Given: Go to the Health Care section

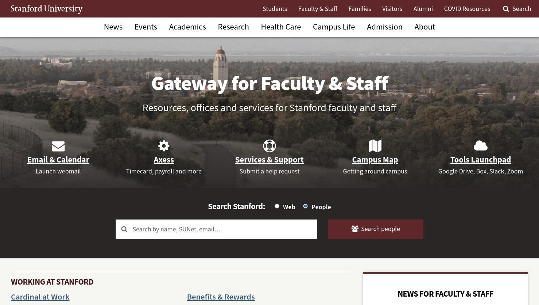Looking at the screenshot, I should pyautogui.click(x=281, y=27).
